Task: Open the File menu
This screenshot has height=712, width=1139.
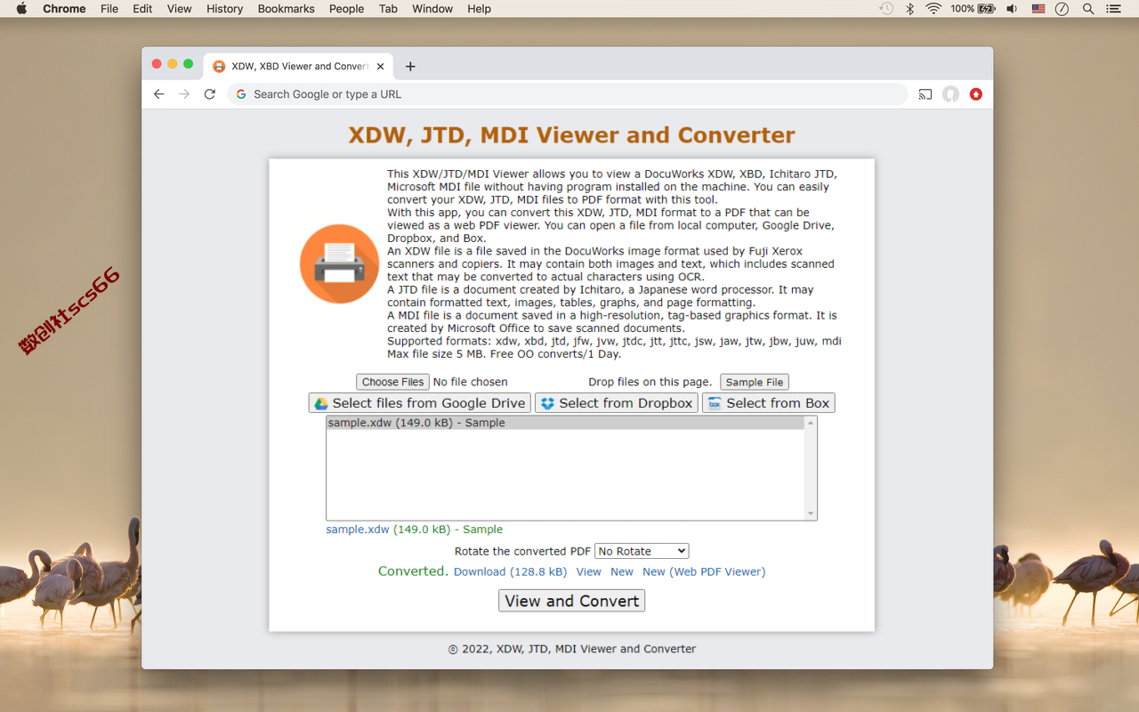Action: coord(109,9)
